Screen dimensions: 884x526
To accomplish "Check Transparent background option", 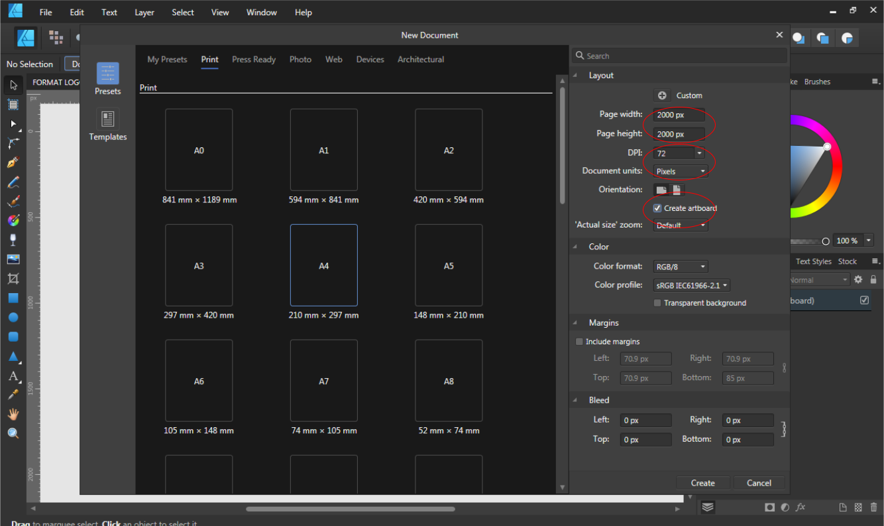I will (657, 302).
